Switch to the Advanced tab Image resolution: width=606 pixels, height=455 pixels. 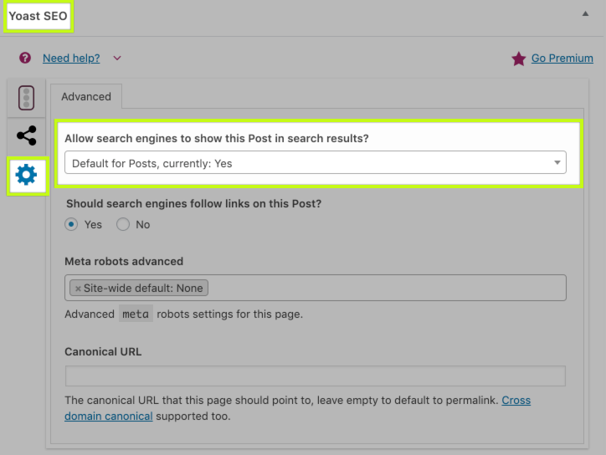[86, 96]
